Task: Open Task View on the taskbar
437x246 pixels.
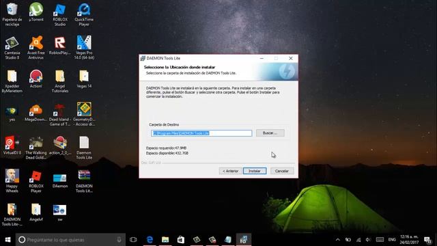Action: (x=133, y=240)
